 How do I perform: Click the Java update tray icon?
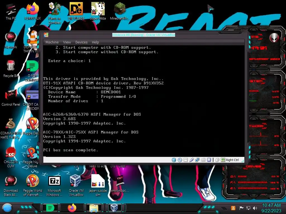pyautogui.click(x=233, y=208)
